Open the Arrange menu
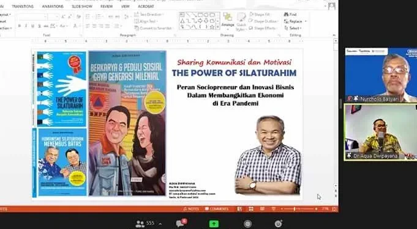Screen dimensions: 417x229 tap(228, 20)
